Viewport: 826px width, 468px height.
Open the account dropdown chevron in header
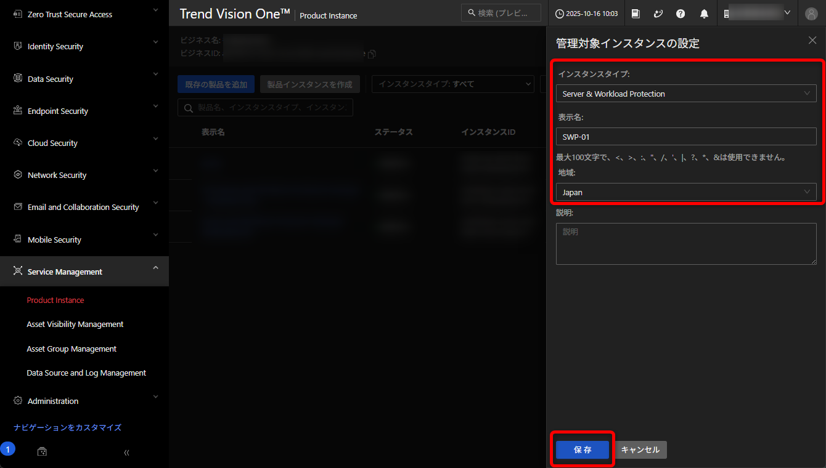point(787,12)
